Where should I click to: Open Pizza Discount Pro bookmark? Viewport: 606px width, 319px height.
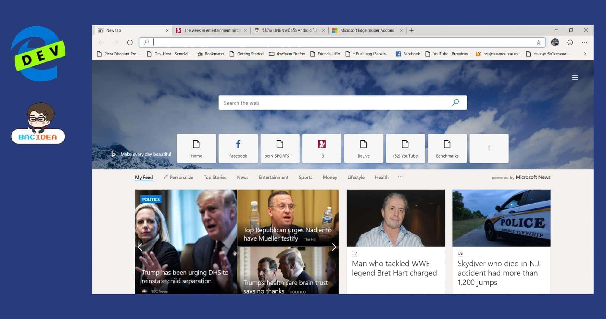(x=118, y=54)
